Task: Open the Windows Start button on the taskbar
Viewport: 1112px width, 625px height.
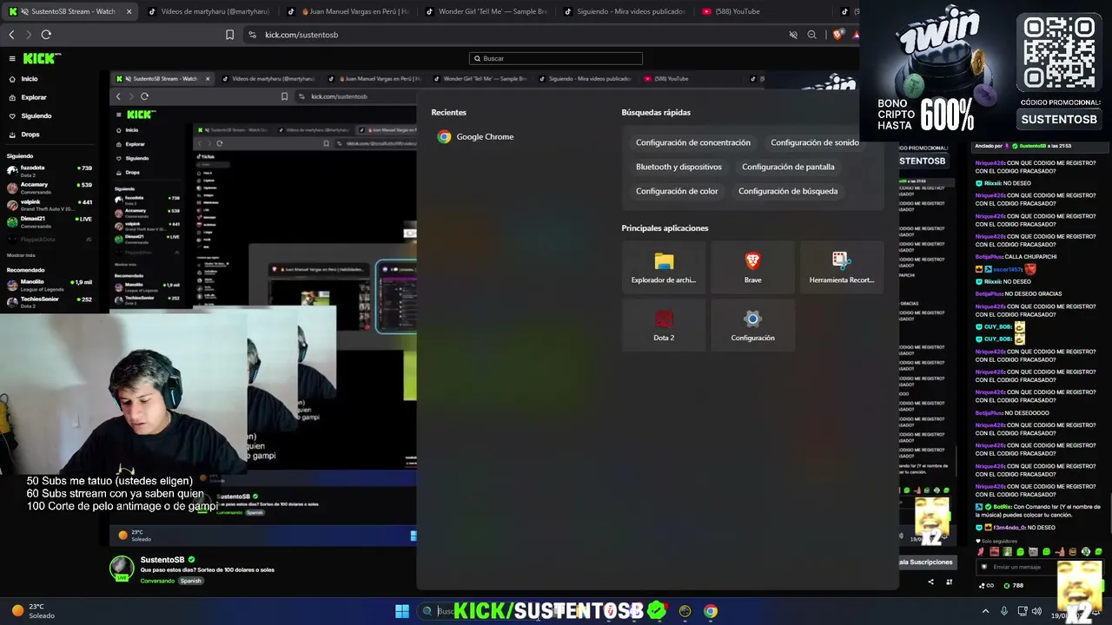Action: point(402,611)
